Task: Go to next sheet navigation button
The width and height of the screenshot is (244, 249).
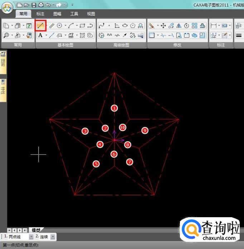Action: coord(20,230)
